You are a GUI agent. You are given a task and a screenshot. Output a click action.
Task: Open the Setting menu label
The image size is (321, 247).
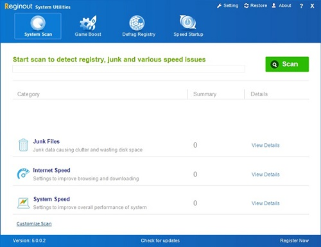[x=230, y=6]
